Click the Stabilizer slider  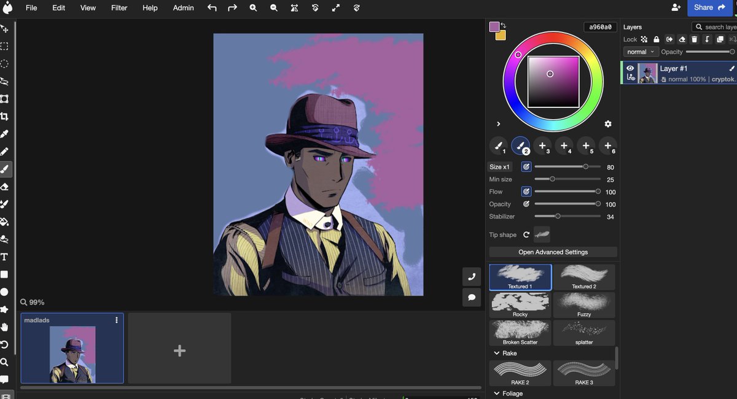click(567, 216)
